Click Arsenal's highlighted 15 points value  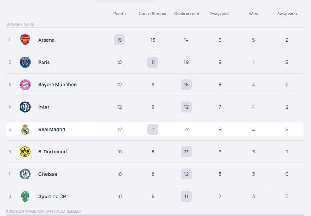pos(119,40)
